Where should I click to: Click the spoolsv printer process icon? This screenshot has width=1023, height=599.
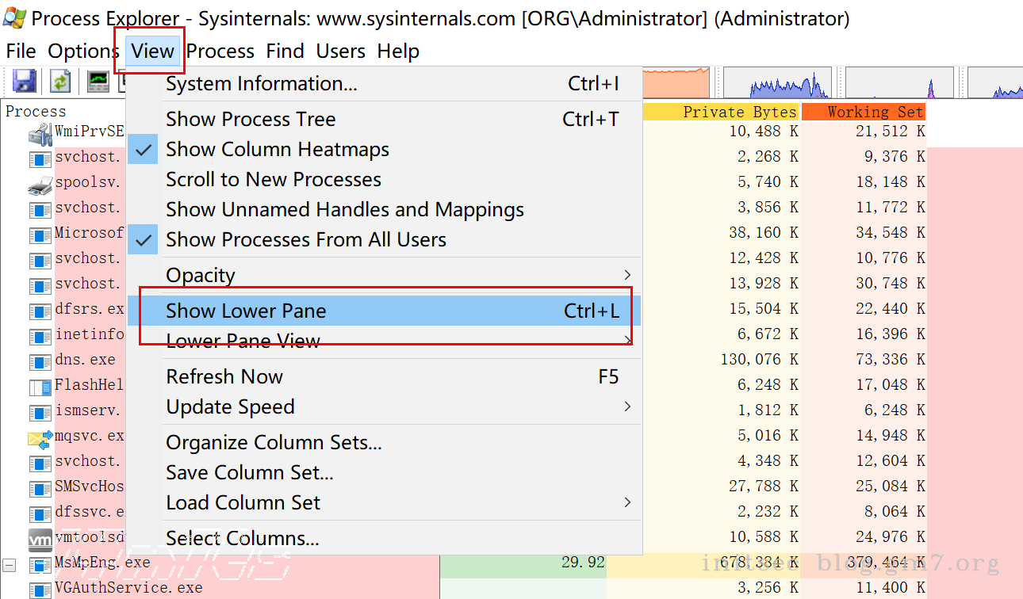(40, 184)
